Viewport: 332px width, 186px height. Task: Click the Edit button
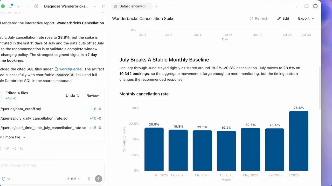283,18
